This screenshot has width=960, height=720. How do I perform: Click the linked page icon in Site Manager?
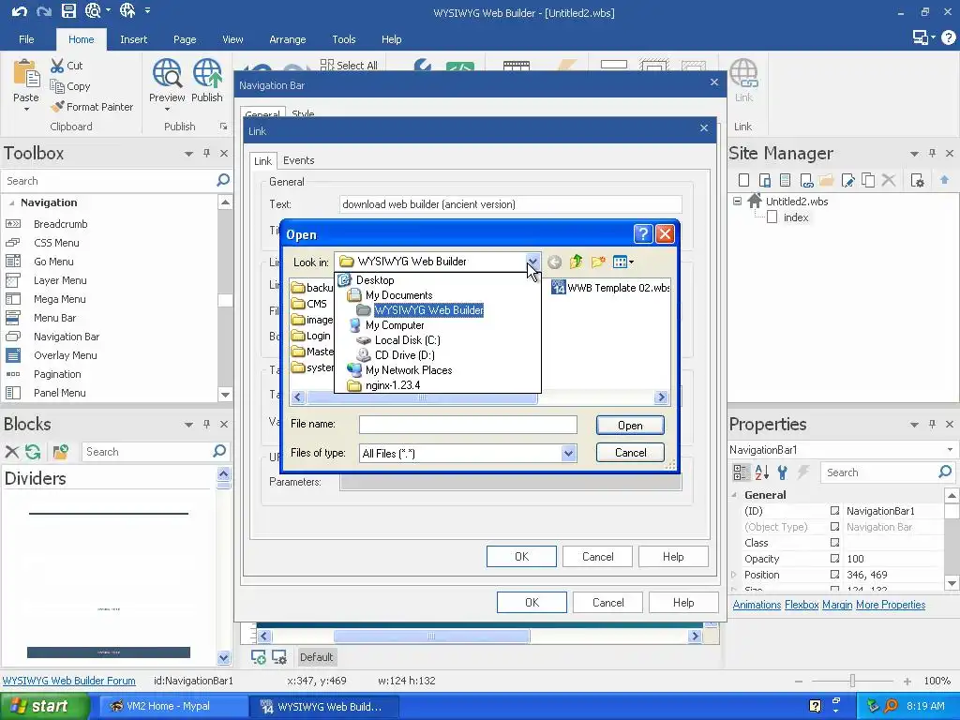[x=806, y=180]
